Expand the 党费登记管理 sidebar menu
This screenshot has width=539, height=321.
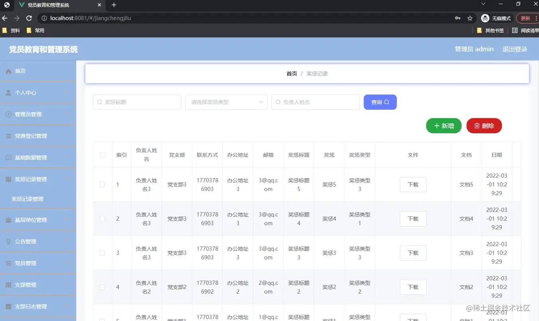[x=38, y=136]
